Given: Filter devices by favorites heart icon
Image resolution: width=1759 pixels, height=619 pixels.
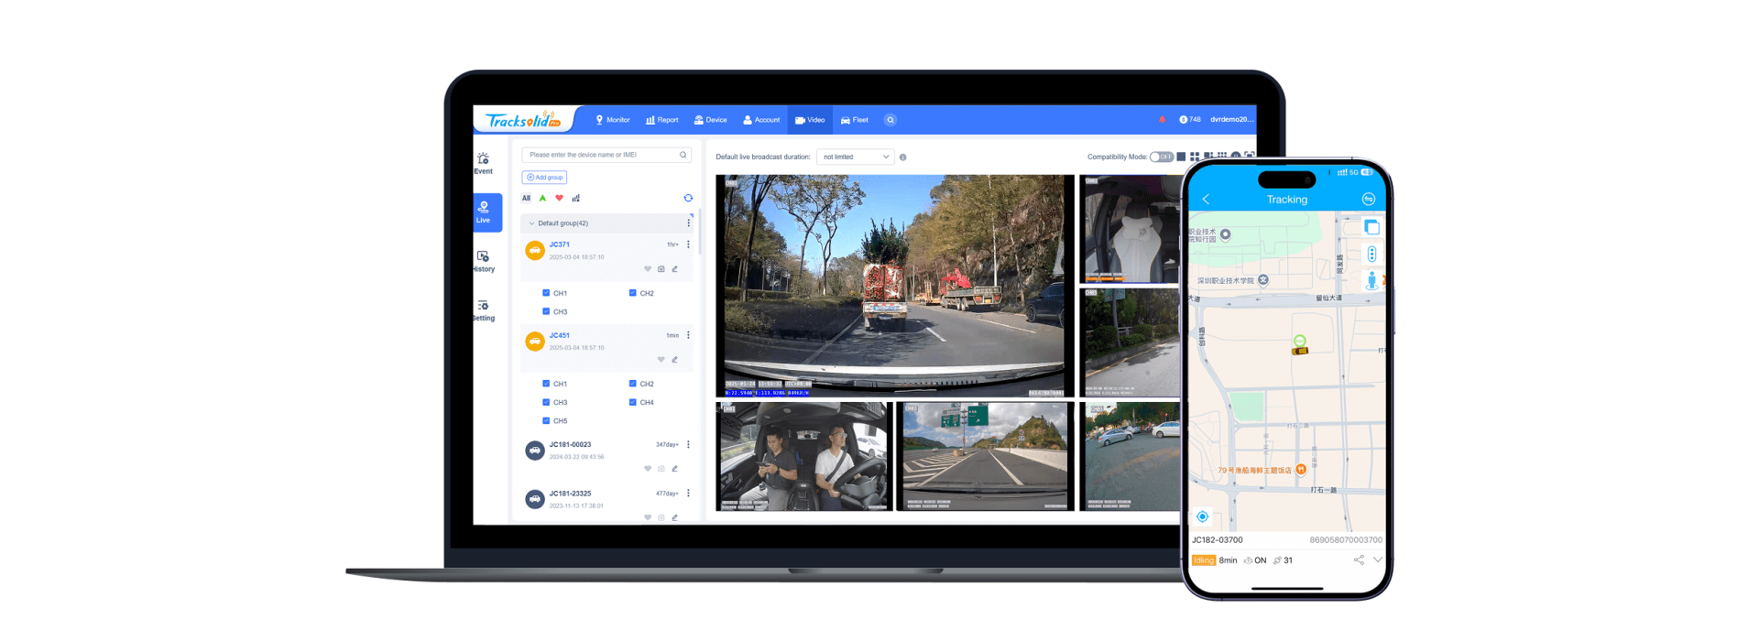Looking at the screenshot, I should coord(559,198).
